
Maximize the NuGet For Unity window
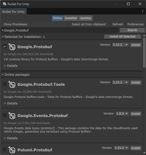128,4
